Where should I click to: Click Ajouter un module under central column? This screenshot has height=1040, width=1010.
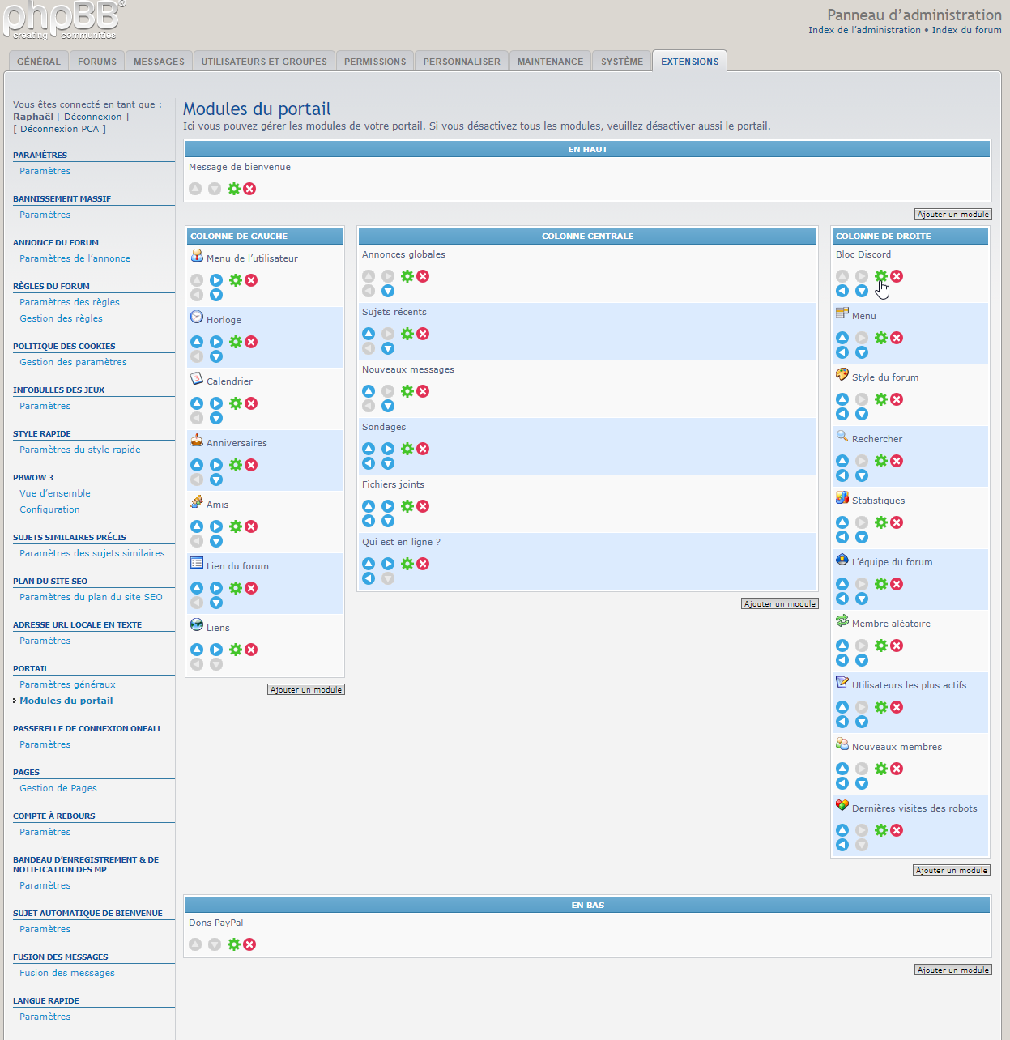(780, 603)
